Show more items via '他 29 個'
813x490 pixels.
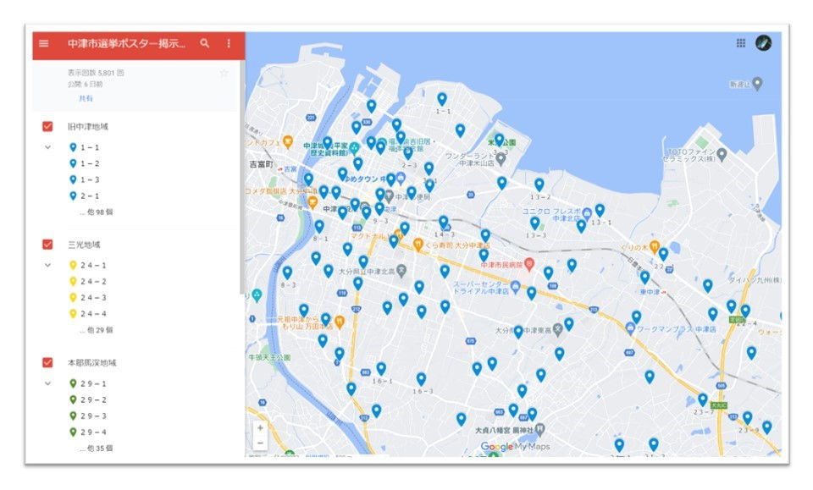[x=97, y=330]
